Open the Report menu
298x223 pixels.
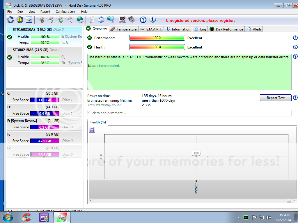pyautogui.click(x=45, y=12)
